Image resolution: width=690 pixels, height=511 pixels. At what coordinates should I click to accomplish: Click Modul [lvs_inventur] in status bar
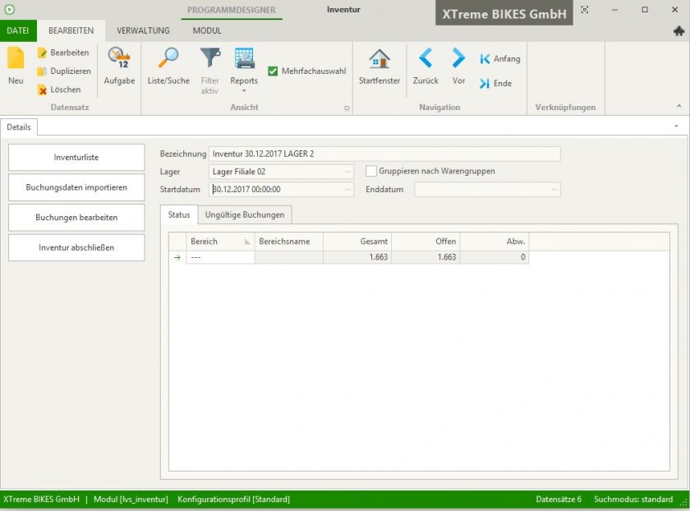pos(131,499)
